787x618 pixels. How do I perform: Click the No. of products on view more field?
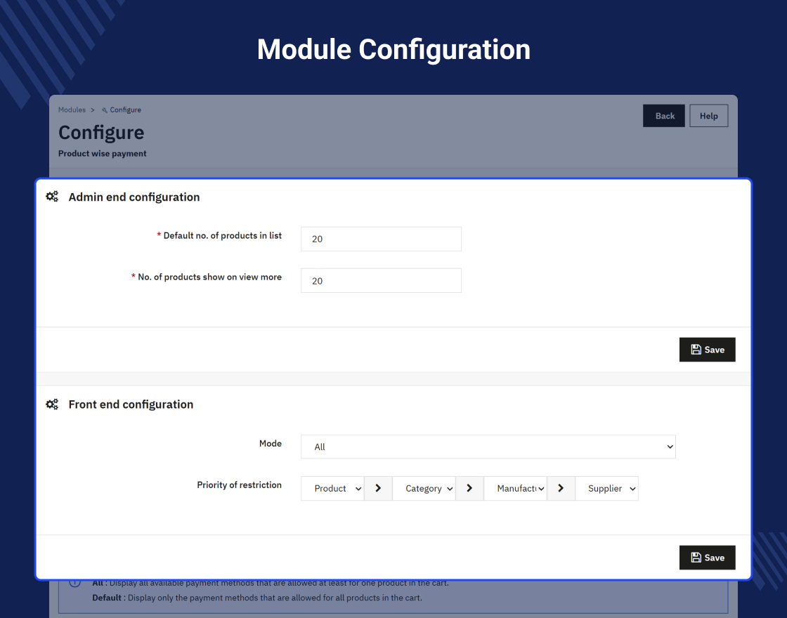pyautogui.click(x=381, y=280)
